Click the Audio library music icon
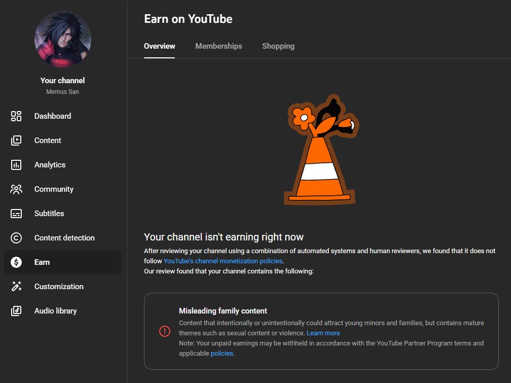511x383 pixels. tap(16, 311)
